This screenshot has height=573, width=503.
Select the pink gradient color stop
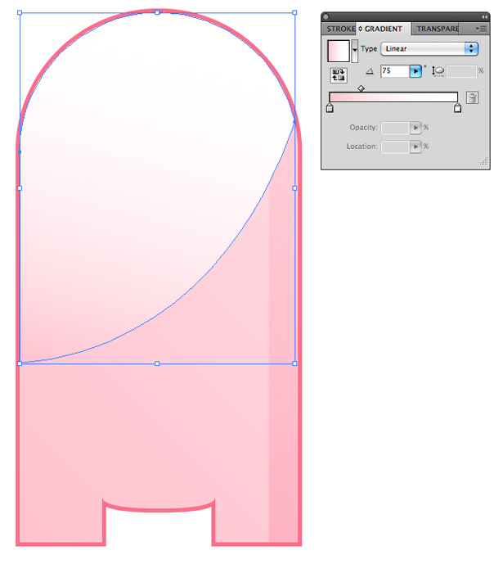330,108
